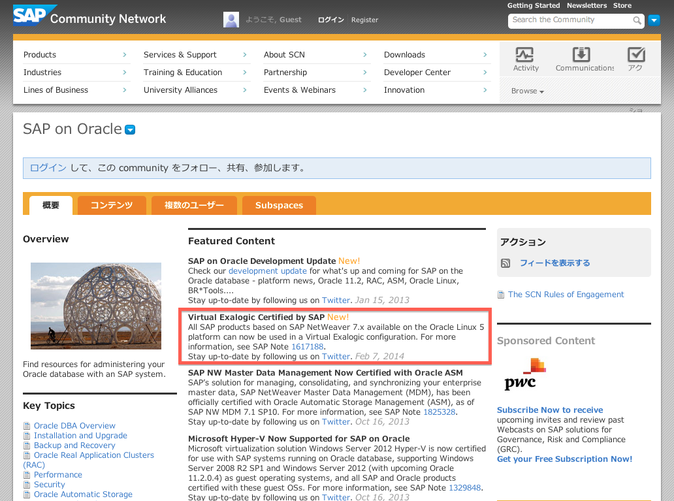Click the pwc sponsor logo

[x=525, y=374]
